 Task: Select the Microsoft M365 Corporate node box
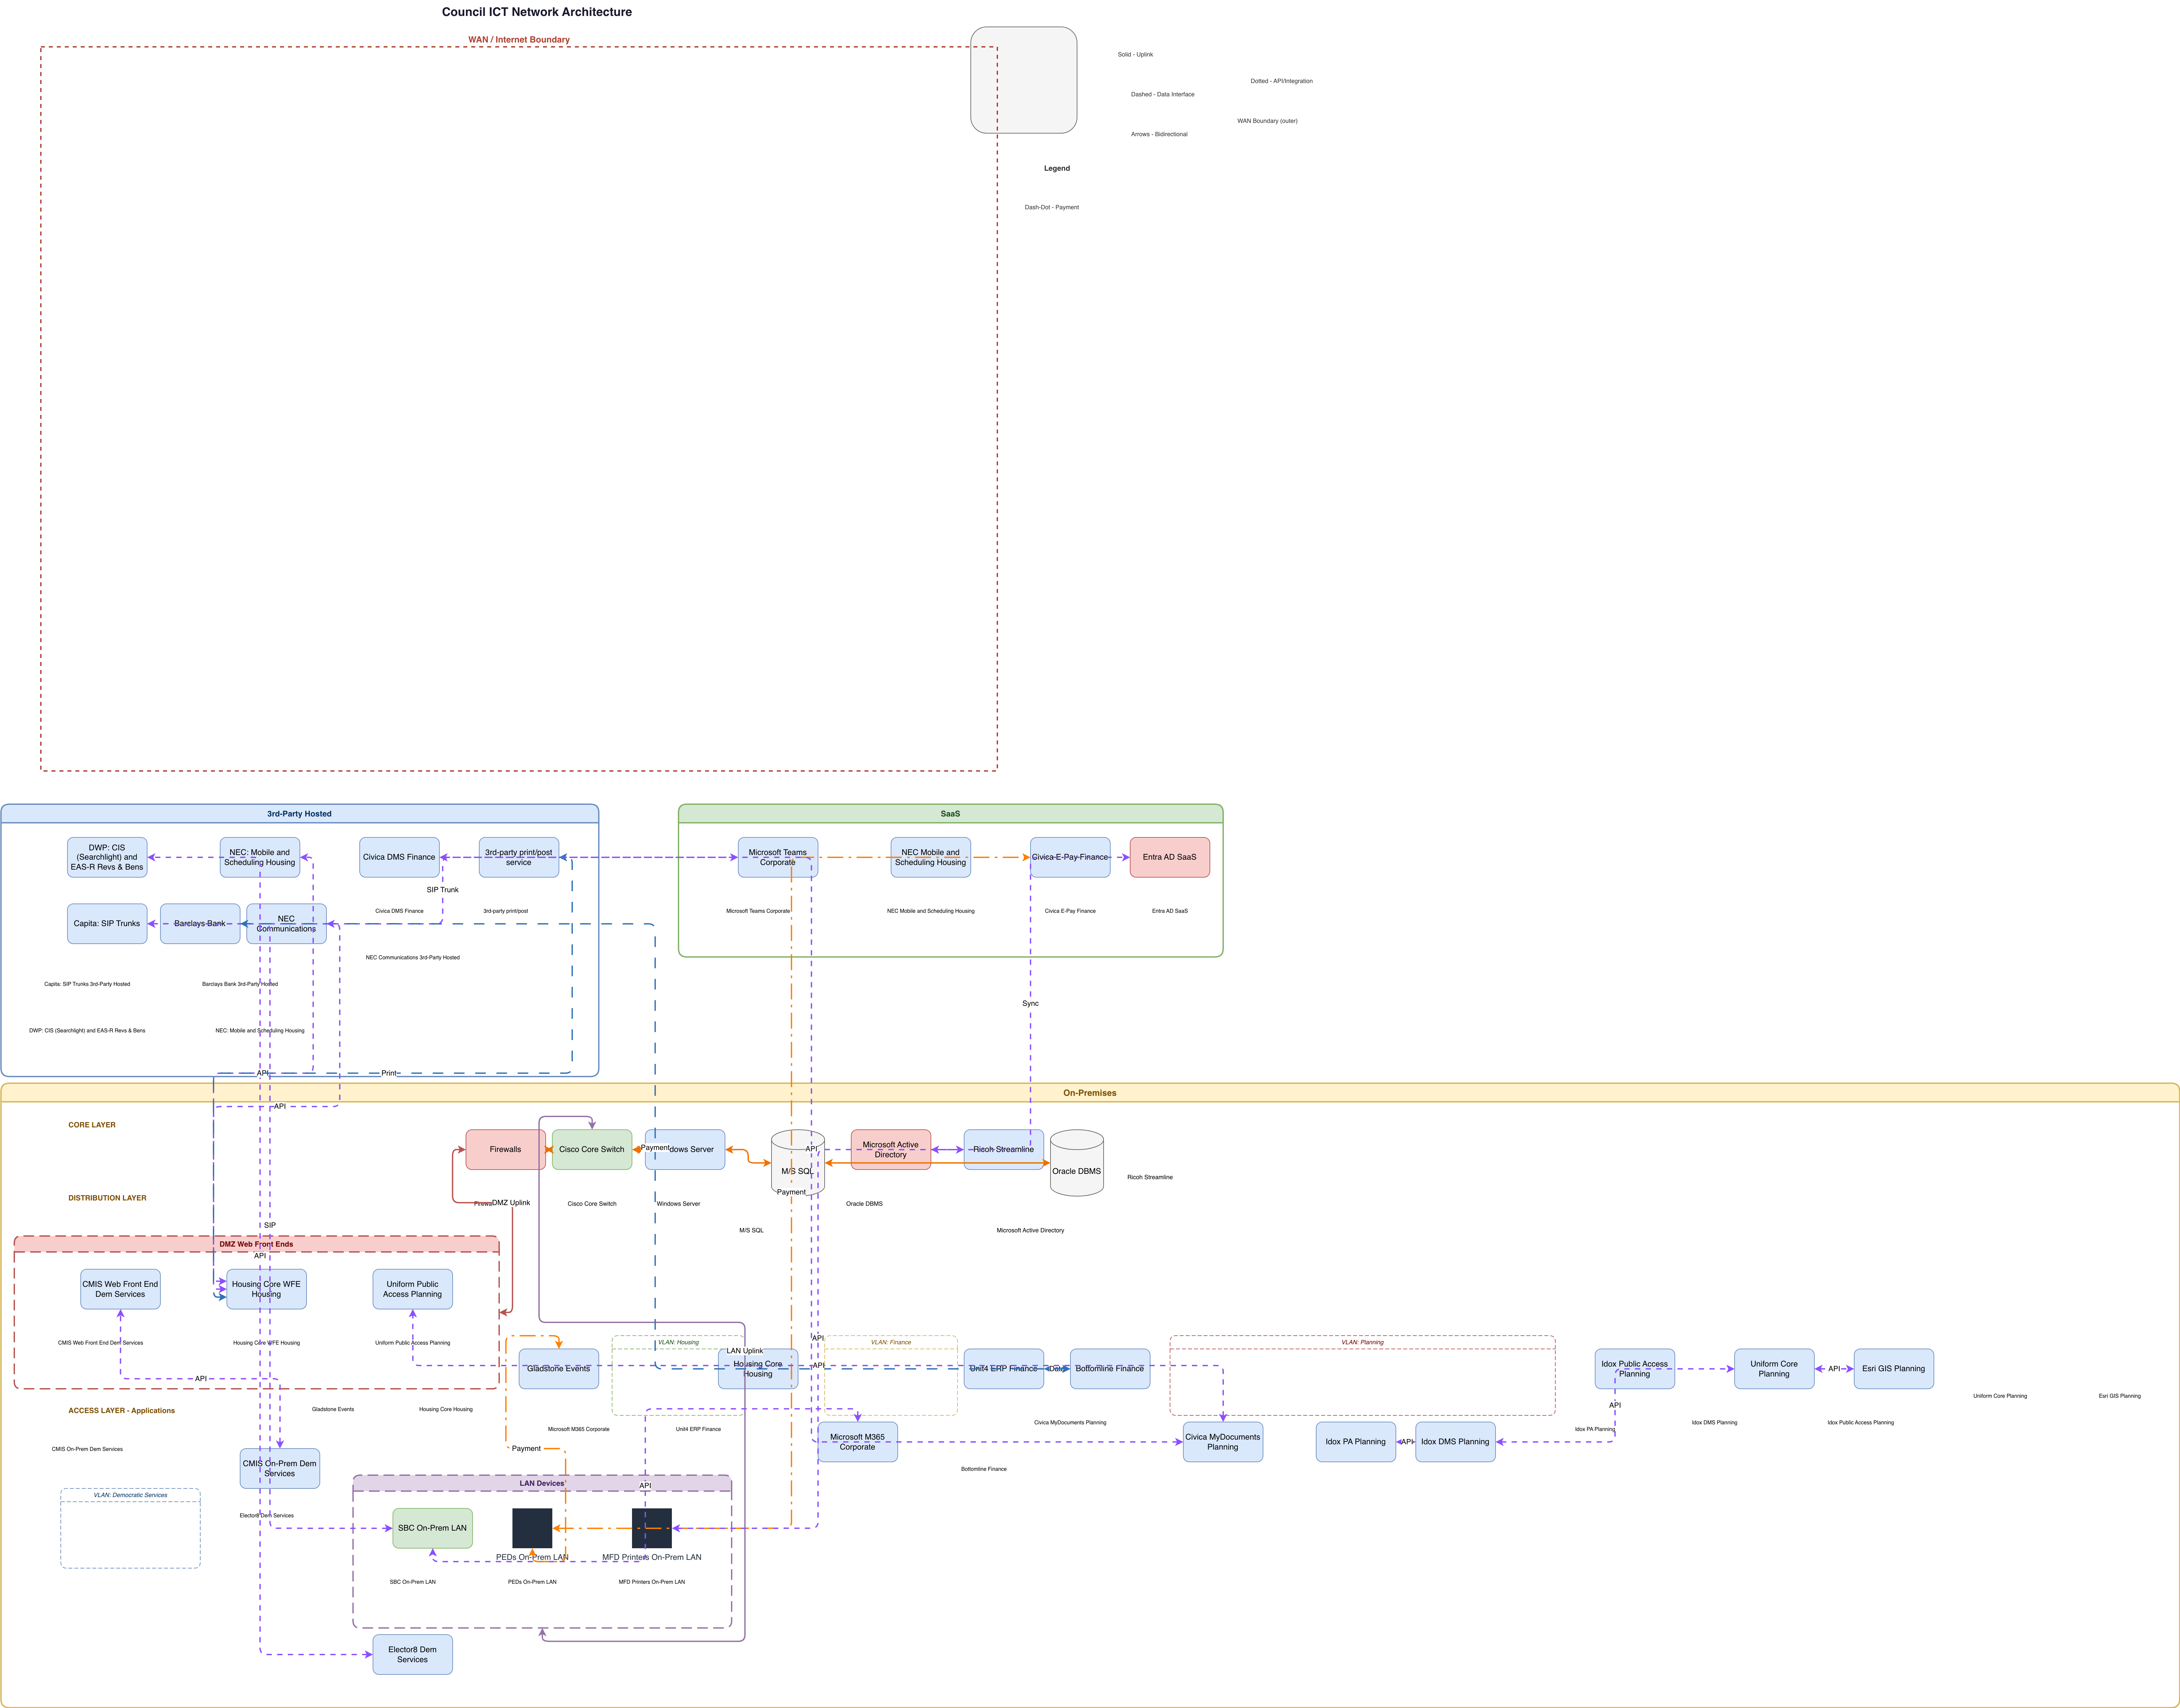pos(858,1442)
